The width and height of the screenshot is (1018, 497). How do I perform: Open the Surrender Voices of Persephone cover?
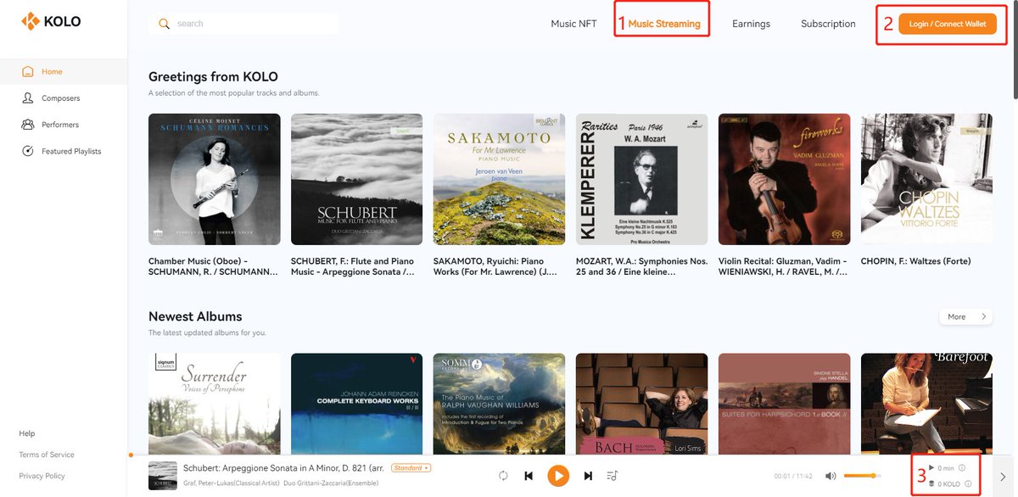tap(215, 404)
